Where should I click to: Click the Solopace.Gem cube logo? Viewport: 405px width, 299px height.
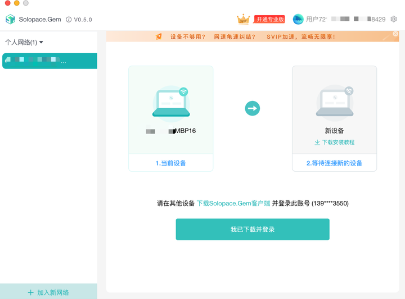point(11,19)
